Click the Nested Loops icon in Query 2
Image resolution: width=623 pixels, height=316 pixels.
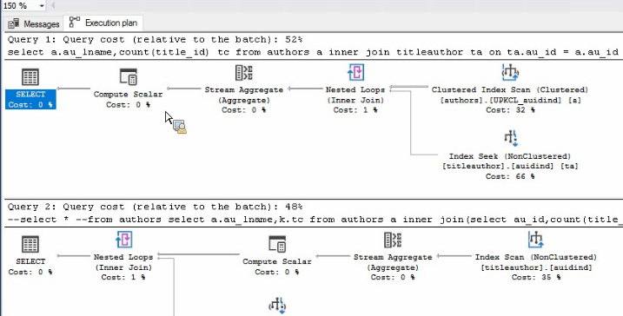[123, 240]
